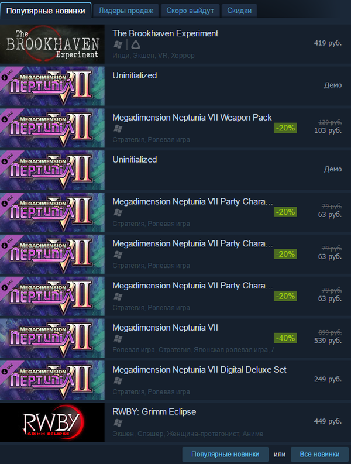
Task: Click the Windows icon beside the -40% discount
Action: point(118,338)
